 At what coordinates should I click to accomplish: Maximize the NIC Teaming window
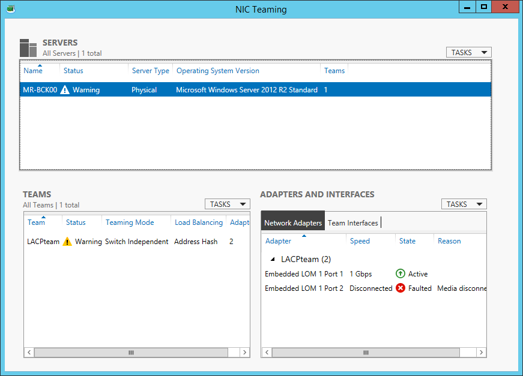483,7
